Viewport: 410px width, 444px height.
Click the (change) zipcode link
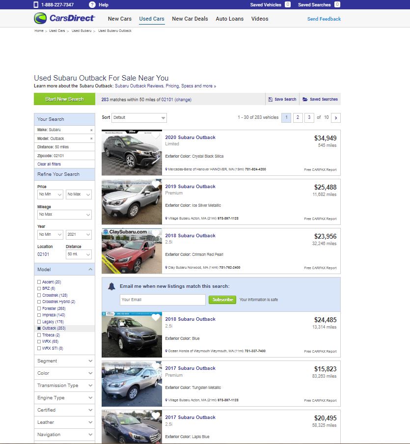(183, 100)
